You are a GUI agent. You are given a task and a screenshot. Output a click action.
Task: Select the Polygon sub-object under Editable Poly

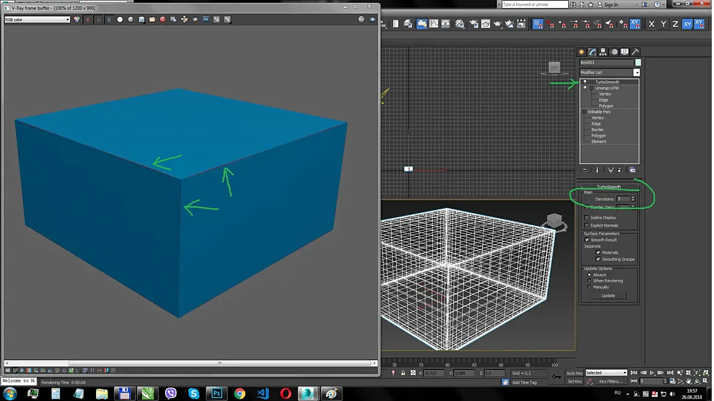point(598,135)
